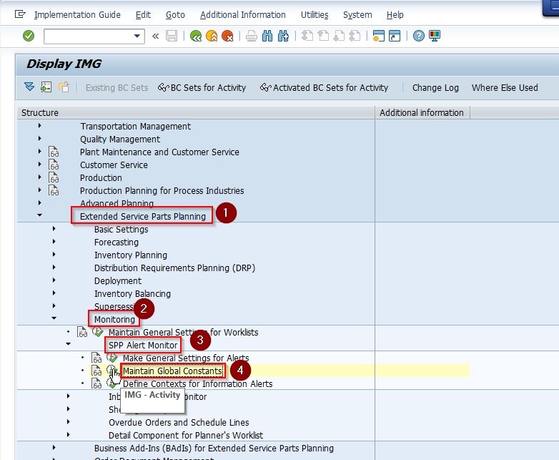Expand Overdue Orders and Schedule Lines node
Image resolution: width=559 pixels, height=460 pixels.
[68, 421]
